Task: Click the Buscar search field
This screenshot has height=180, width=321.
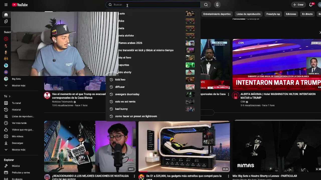Action: click(x=153, y=4)
